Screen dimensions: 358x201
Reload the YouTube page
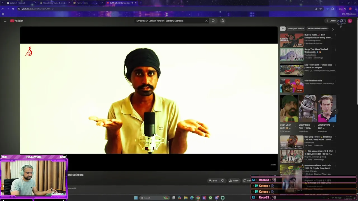(x=13, y=9)
